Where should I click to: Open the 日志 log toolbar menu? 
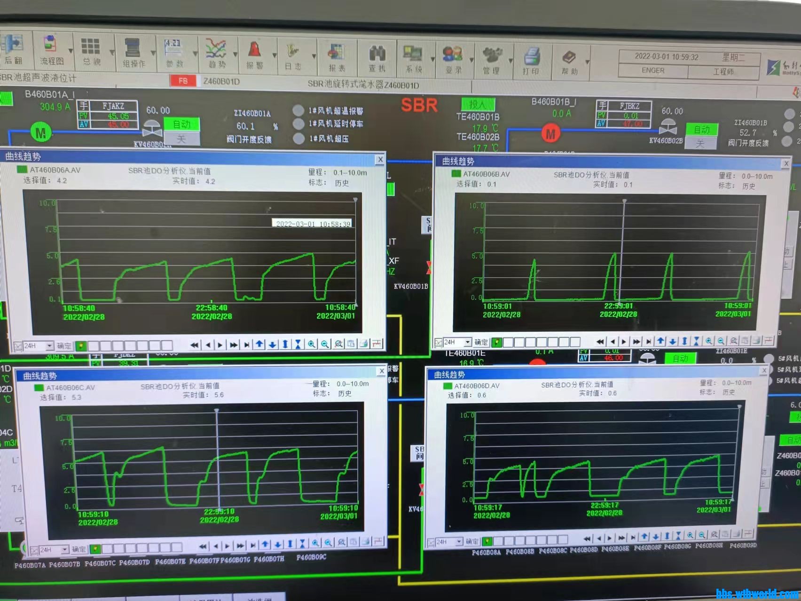[x=293, y=56]
